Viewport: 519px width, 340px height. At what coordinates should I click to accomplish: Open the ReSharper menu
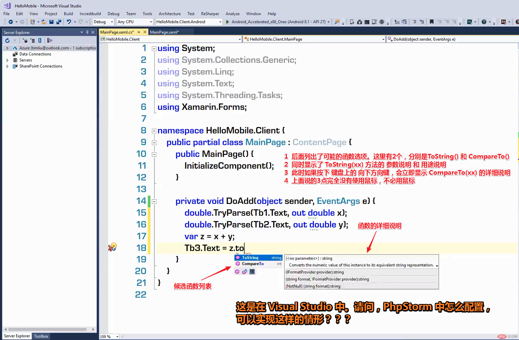click(210, 14)
